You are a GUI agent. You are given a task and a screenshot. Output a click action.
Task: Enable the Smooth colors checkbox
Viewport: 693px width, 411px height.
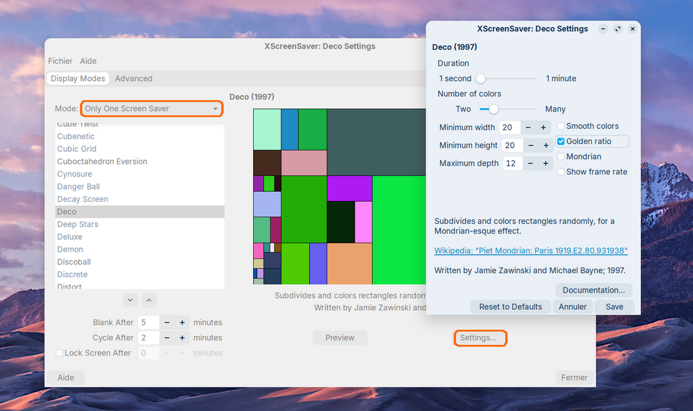(561, 126)
